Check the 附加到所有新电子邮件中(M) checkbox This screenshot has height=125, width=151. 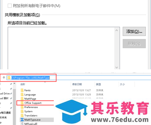pos(10,6)
